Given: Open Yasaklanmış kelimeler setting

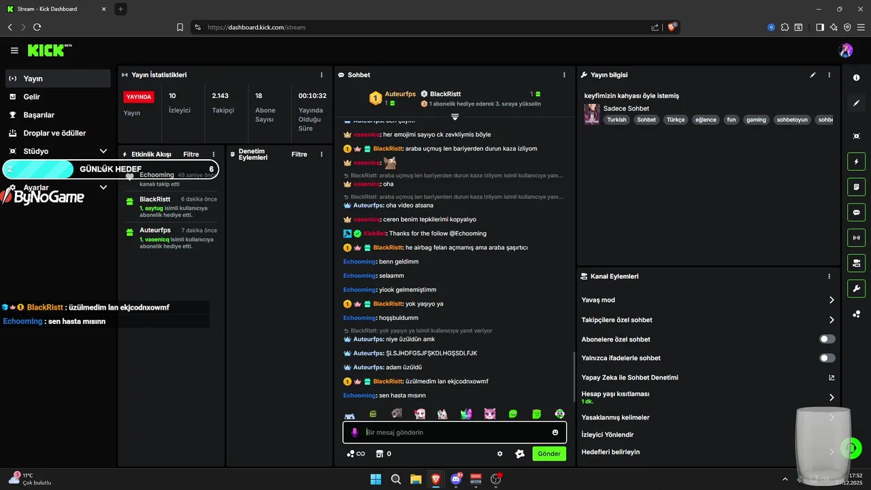Looking at the screenshot, I should 708,417.
